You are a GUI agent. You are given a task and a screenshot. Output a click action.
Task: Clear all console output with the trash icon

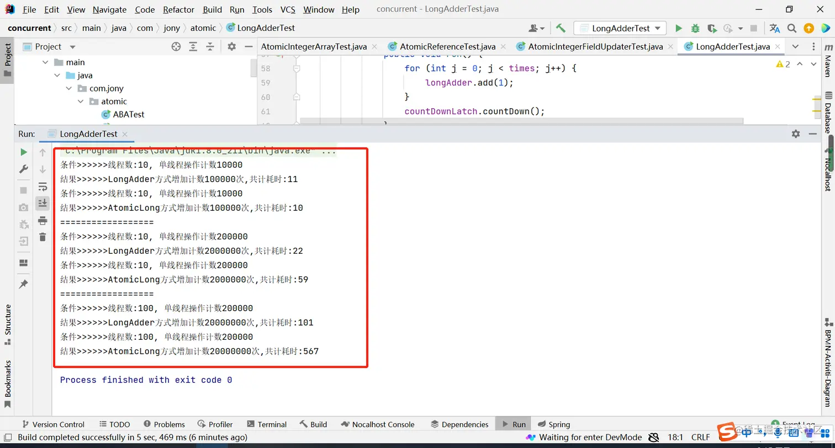[x=43, y=237]
